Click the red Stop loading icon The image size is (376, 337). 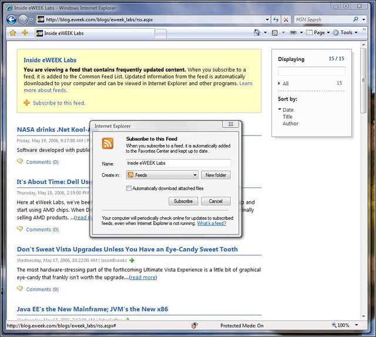point(286,19)
